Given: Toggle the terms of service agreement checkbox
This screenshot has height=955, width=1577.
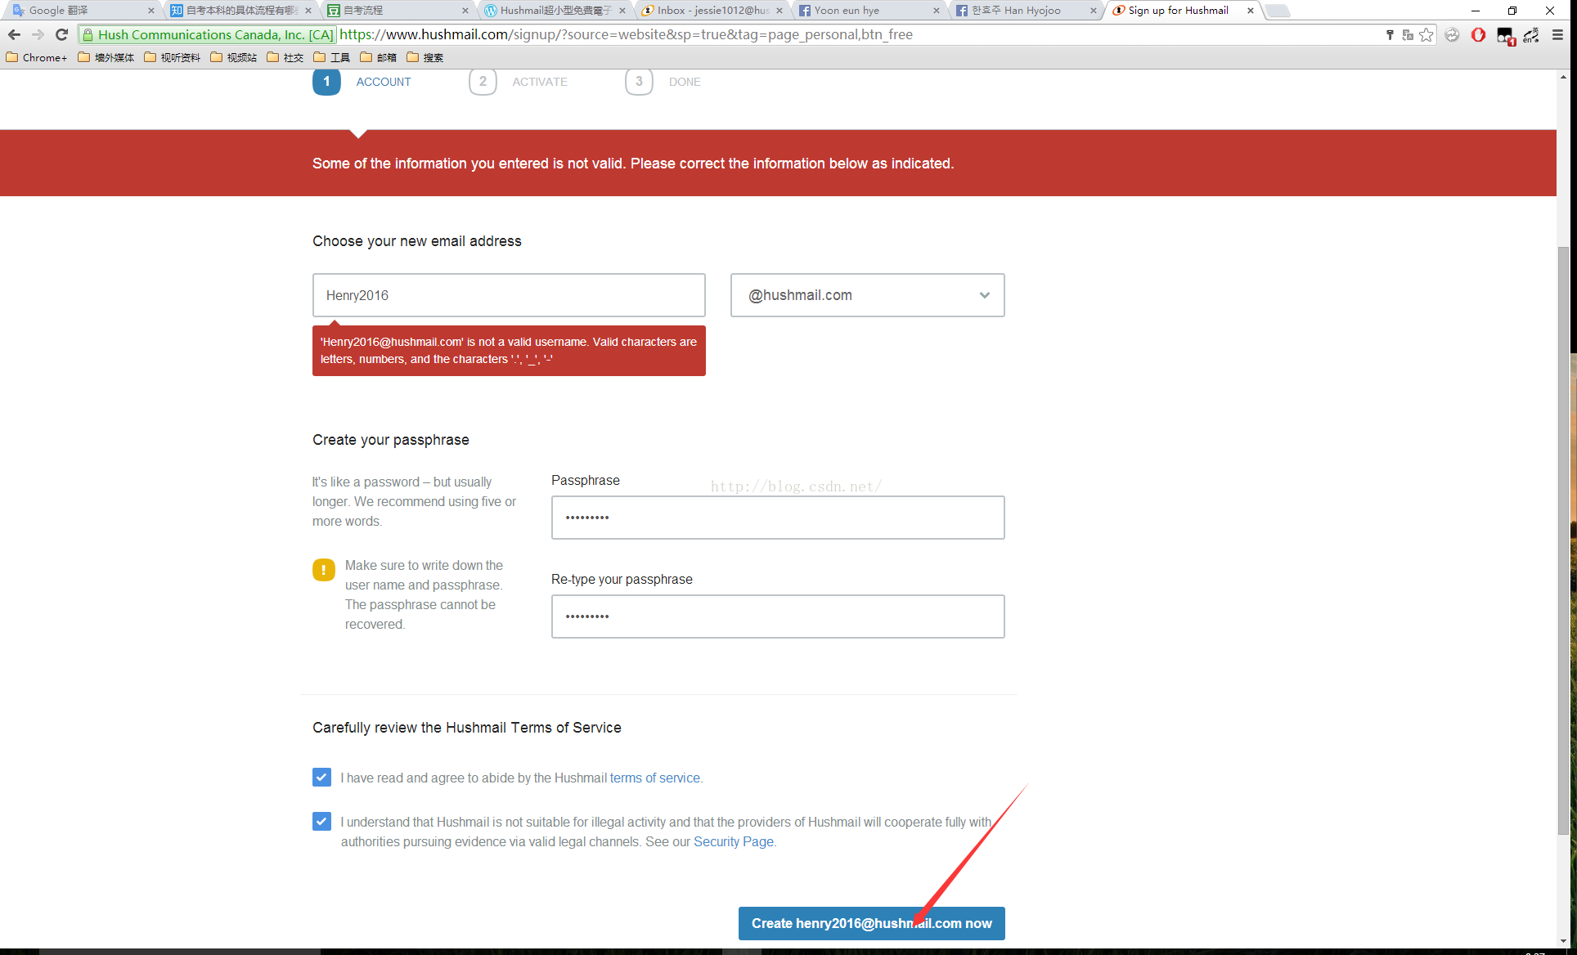Looking at the screenshot, I should pos(321,777).
